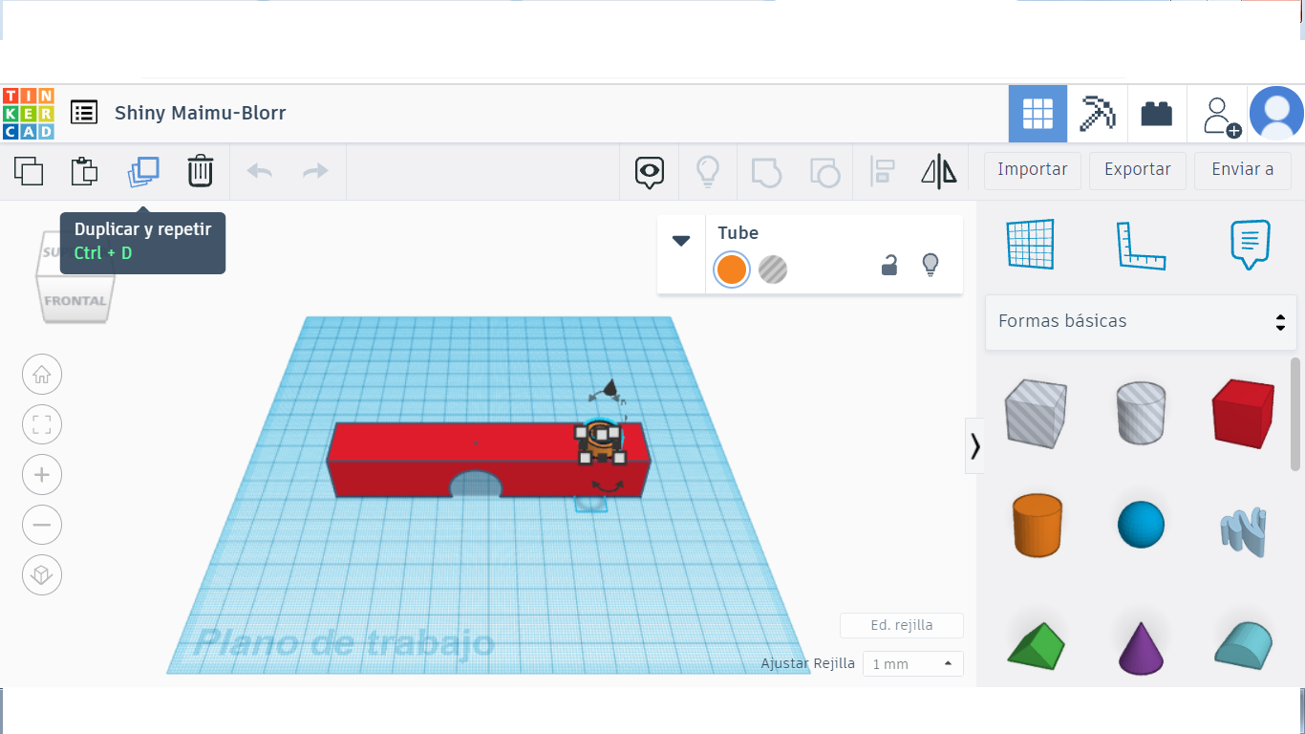Click the Copy toolbar icon
Image resolution: width=1305 pixels, height=734 pixels.
pos(29,171)
